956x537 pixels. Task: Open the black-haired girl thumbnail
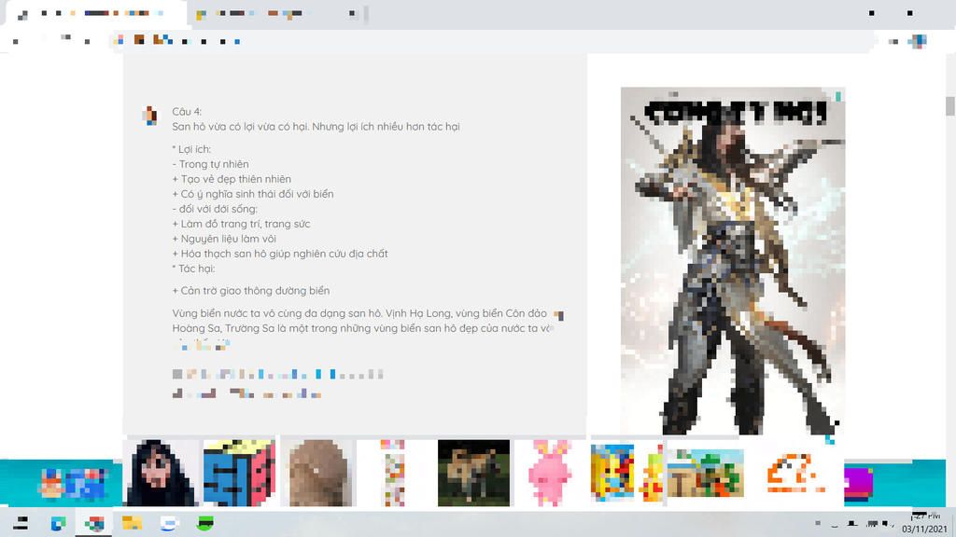(x=162, y=473)
